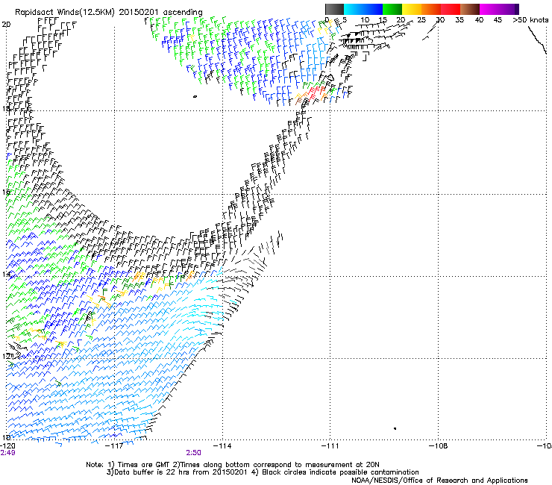Click the small black dot near -109 longitude

[395, 428]
